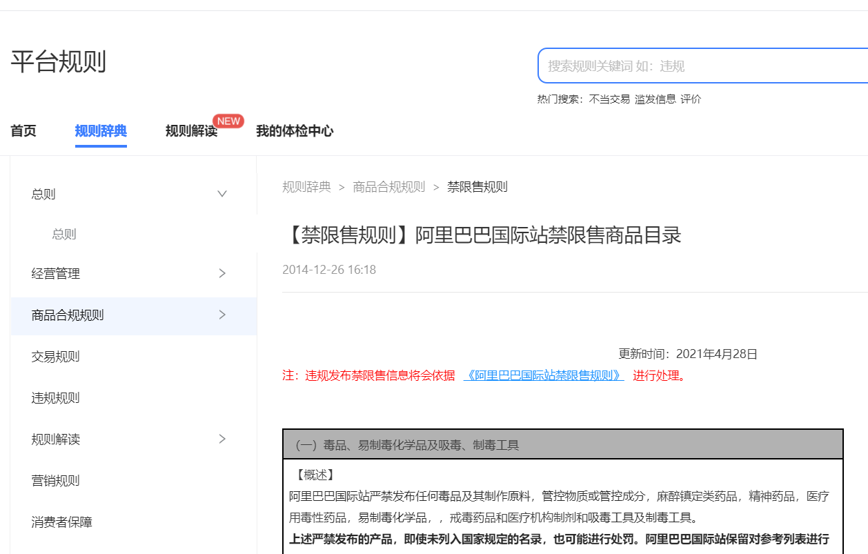This screenshot has width=868, height=554.
Task: Click 禁限售规则 in the breadcrumb
Action: [477, 187]
